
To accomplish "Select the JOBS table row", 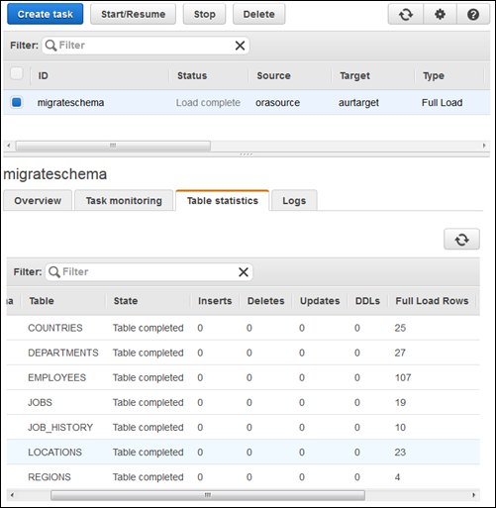I will [x=243, y=402].
